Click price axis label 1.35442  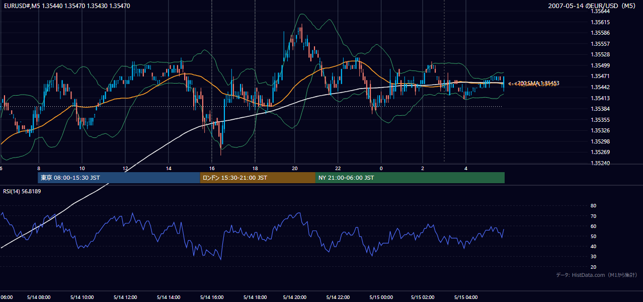601,87
